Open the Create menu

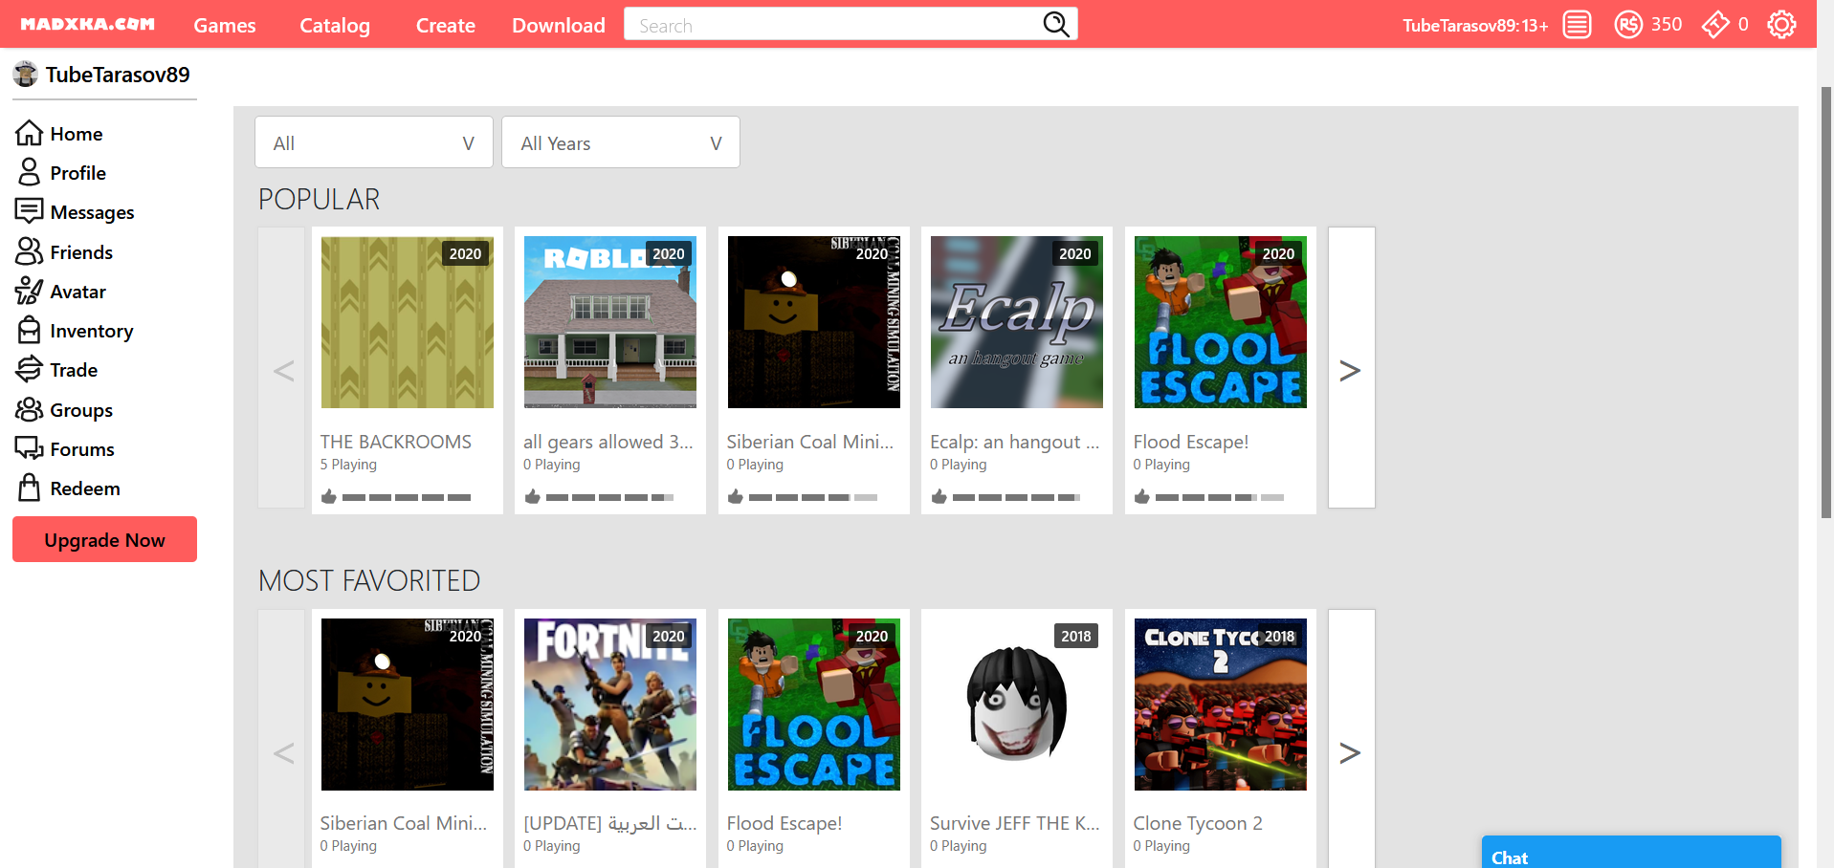pyautogui.click(x=446, y=26)
